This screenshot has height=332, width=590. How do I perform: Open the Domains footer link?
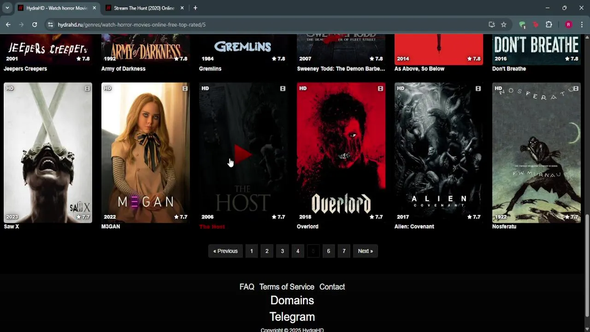pyautogui.click(x=292, y=301)
